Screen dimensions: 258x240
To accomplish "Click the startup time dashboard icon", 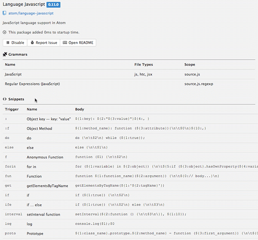I will coord(5,32).
